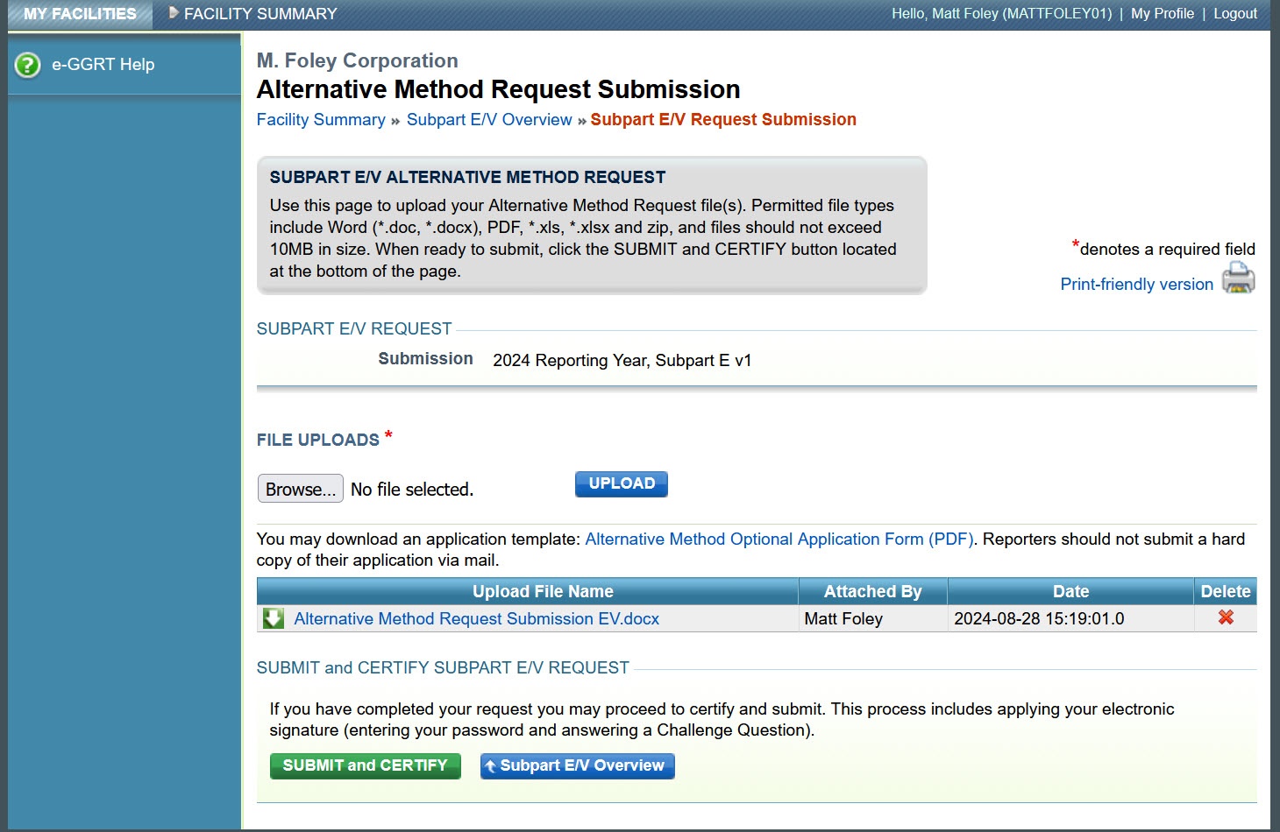
Task: Click the Delete column header
Action: tap(1226, 591)
